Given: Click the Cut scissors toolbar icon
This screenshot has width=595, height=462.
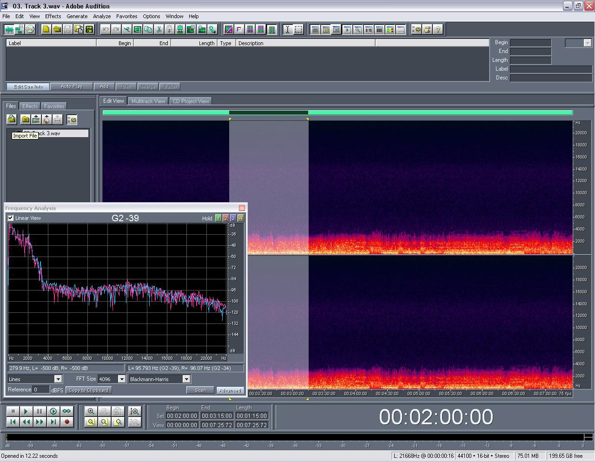Looking at the screenshot, I should tap(159, 29).
